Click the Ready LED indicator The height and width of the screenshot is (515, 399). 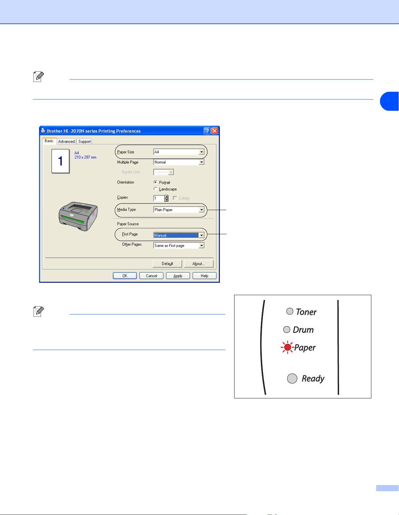tap(292, 379)
